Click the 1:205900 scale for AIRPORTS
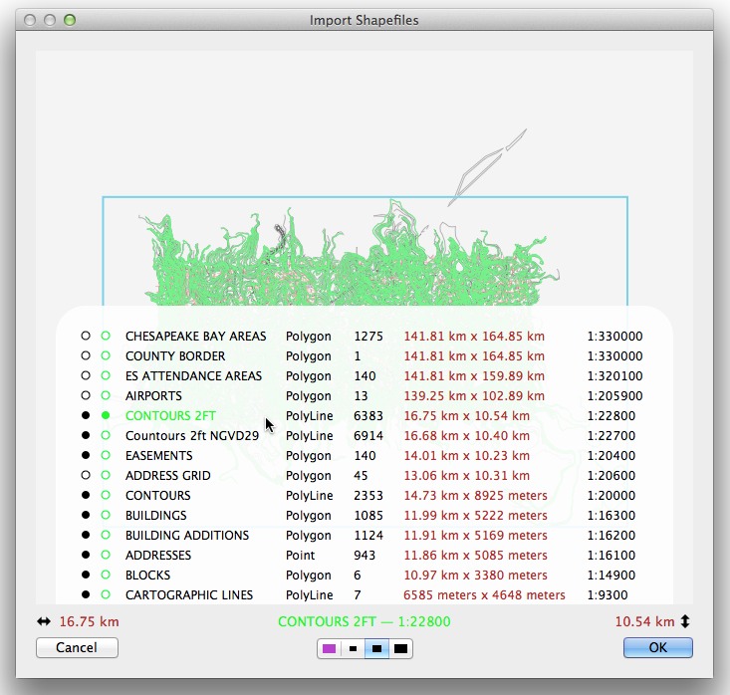 pyautogui.click(x=614, y=396)
